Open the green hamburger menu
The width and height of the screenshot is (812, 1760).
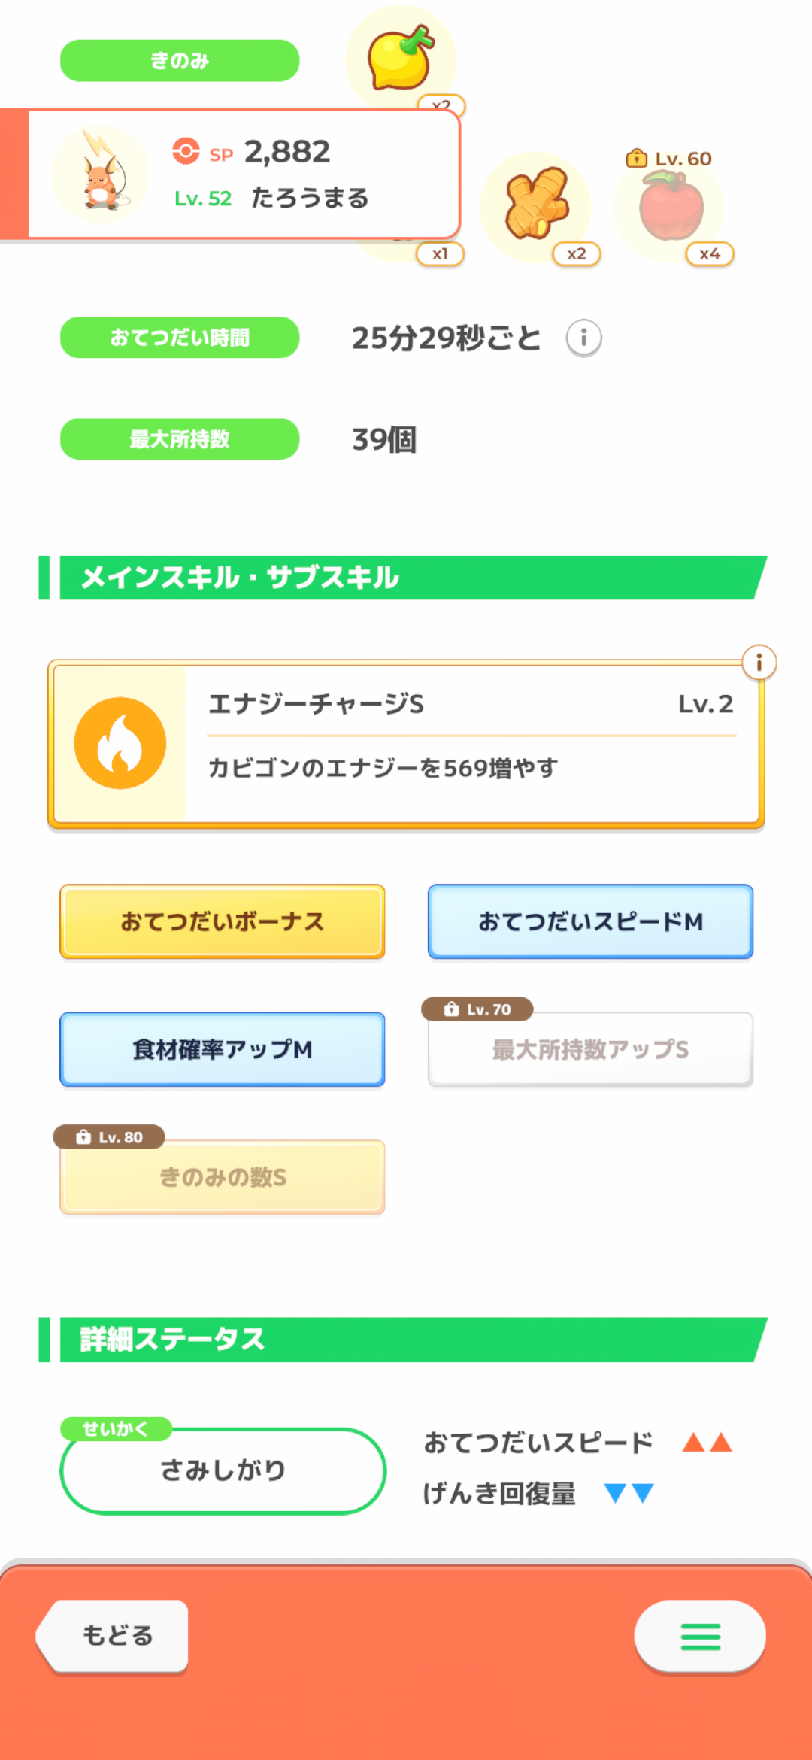click(700, 1637)
